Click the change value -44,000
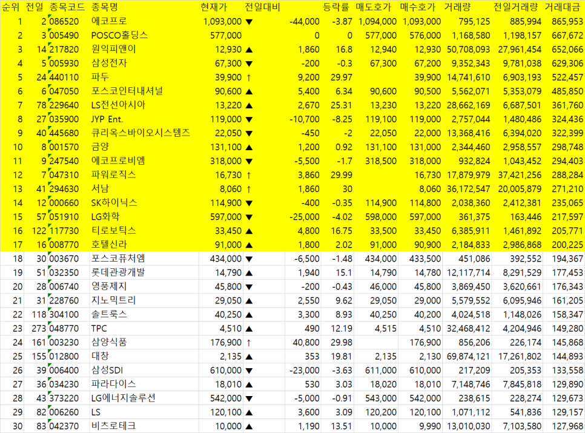Screen dimensions: 585x433 (305, 22)
